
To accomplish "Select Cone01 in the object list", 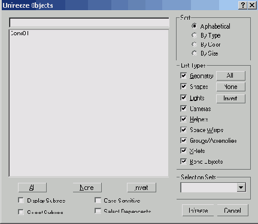I will point(20,33).
